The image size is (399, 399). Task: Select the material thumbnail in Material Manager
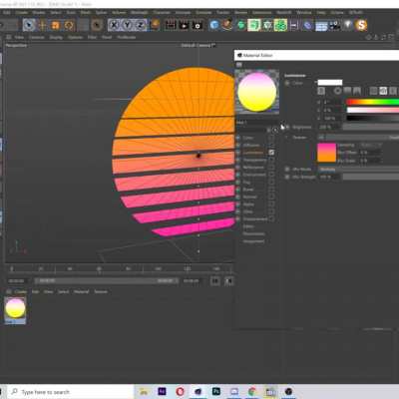tap(15, 308)
